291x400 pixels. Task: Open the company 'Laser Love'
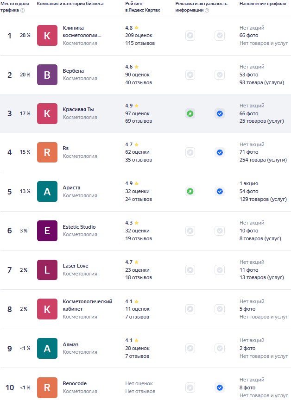tap(76, 266)
